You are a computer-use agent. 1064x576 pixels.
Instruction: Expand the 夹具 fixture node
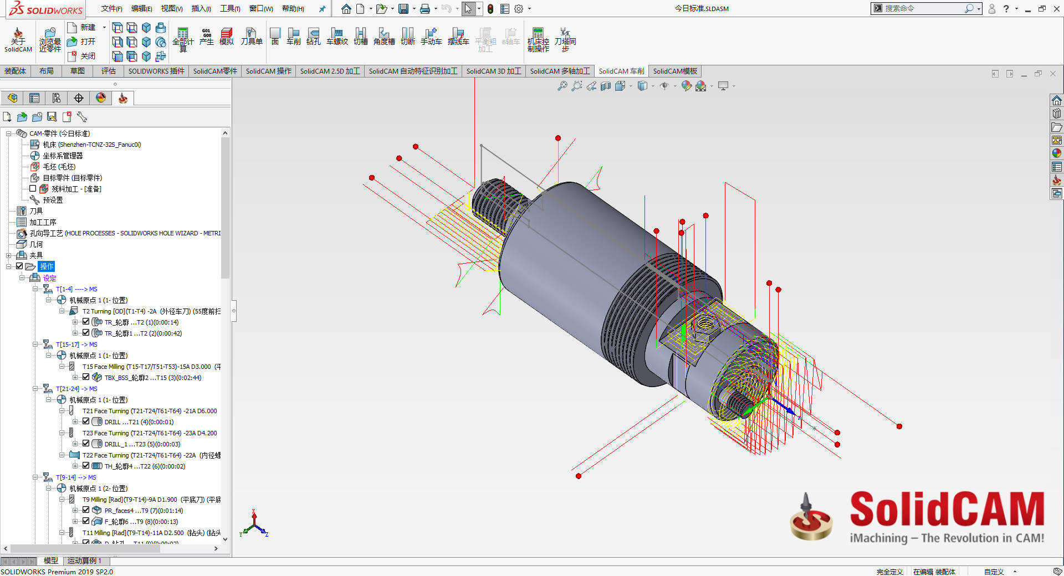coord(8,255)
